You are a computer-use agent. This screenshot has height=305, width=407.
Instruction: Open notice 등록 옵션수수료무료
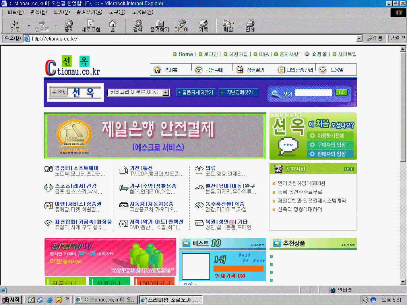[300, 192]
